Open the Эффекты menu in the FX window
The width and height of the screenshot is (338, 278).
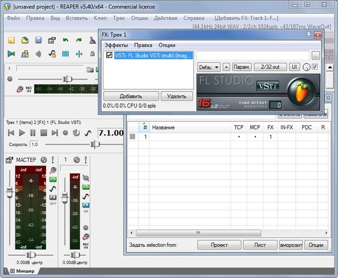[x=116, y=45]
